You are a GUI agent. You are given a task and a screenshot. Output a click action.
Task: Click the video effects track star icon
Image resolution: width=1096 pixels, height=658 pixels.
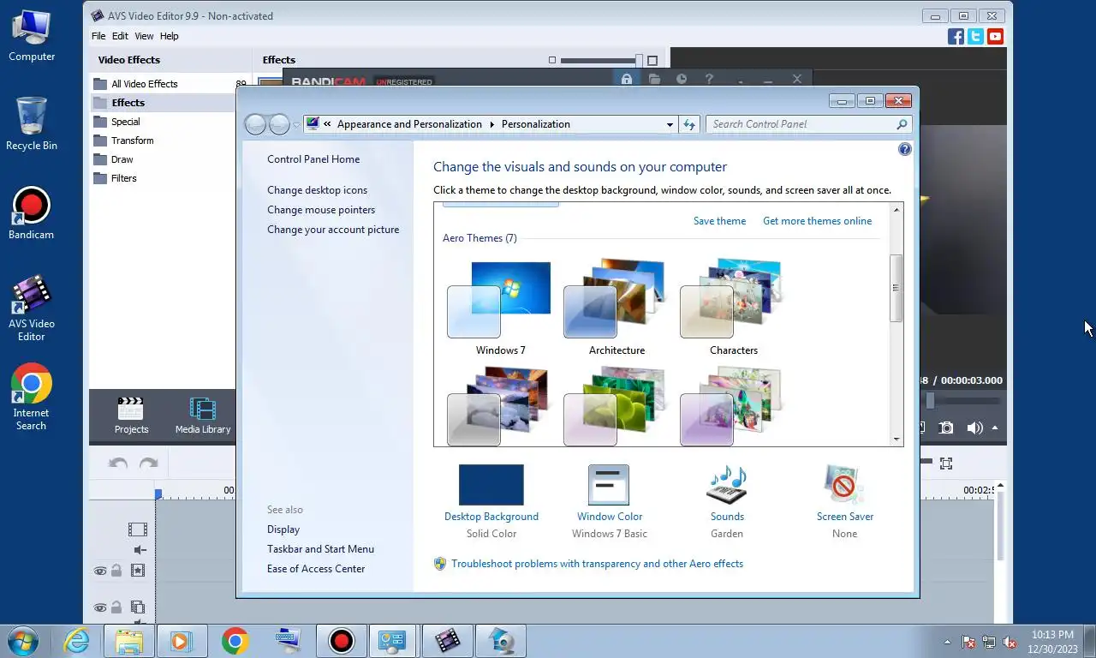click(137, 571)
